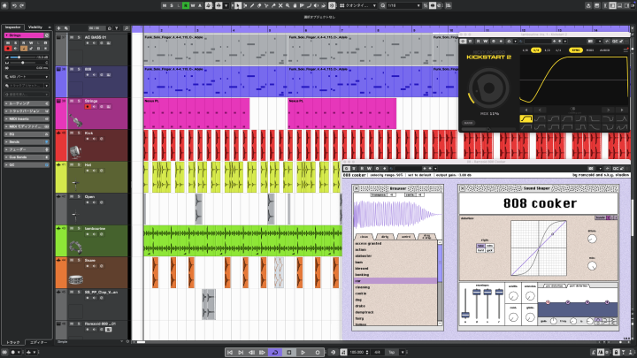Click the violin picture on Strings track
This screenshot has height=358, width=637.
coord(75,120)
